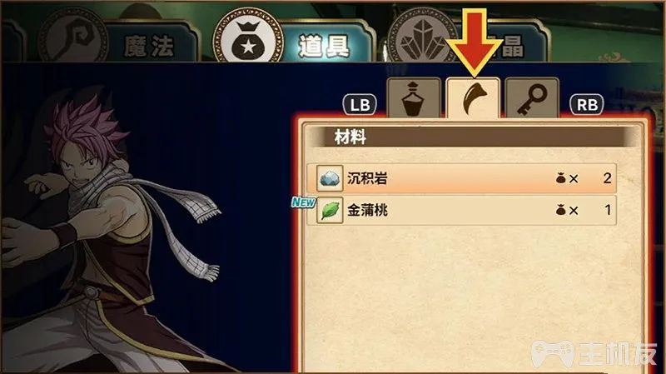This screenshot has width=666, height=374.
Task: Select the 沉积岩 item row
Action: click(x=461, y=178)
